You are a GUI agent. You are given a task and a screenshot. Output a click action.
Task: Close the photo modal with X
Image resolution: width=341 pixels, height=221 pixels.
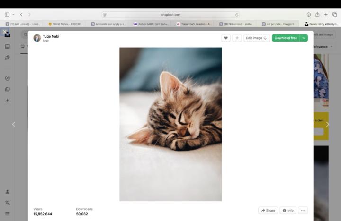(5, 32)
